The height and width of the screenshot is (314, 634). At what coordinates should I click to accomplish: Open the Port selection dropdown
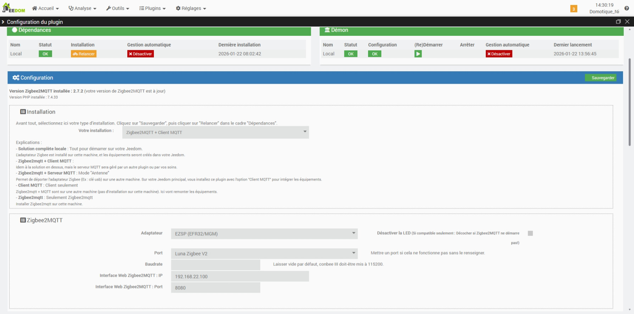(264, 253)
